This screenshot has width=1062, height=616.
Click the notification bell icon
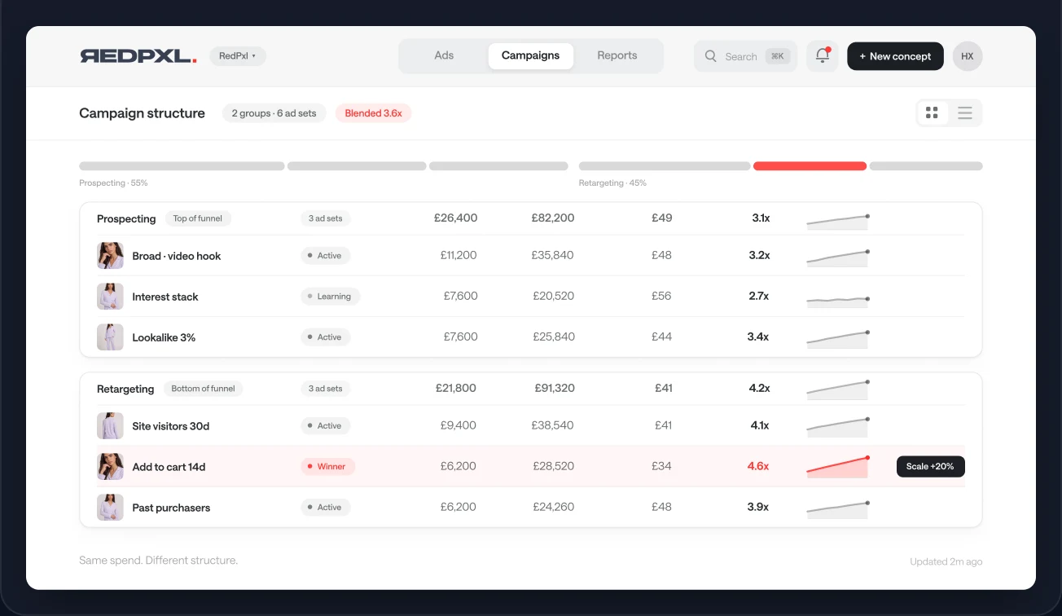pos(823,56)
